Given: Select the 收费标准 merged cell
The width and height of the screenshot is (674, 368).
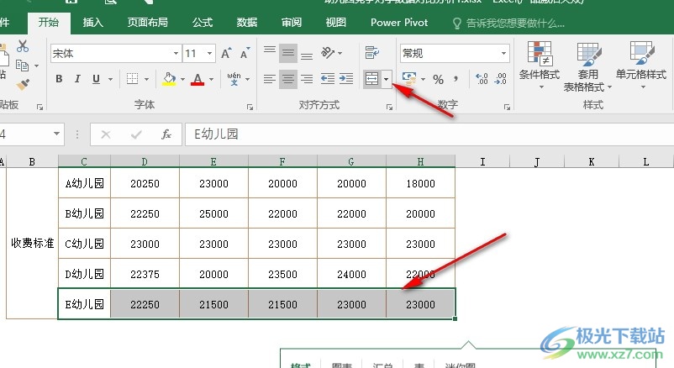Looking at the screenshot, I should tap(32, 244).
